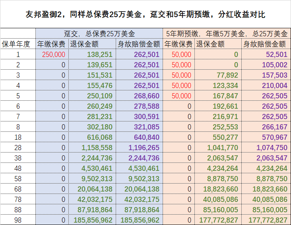Screen dimensions: 291x225
Task: Click the title text about 友邦盈御2 comparison
Action: pos(145,14)
